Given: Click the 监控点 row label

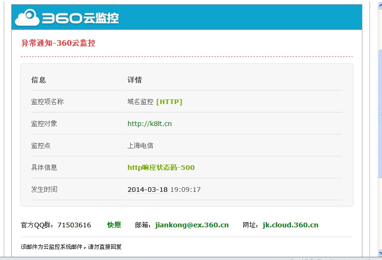Looking at the screenshot, I should click(41, 146).
